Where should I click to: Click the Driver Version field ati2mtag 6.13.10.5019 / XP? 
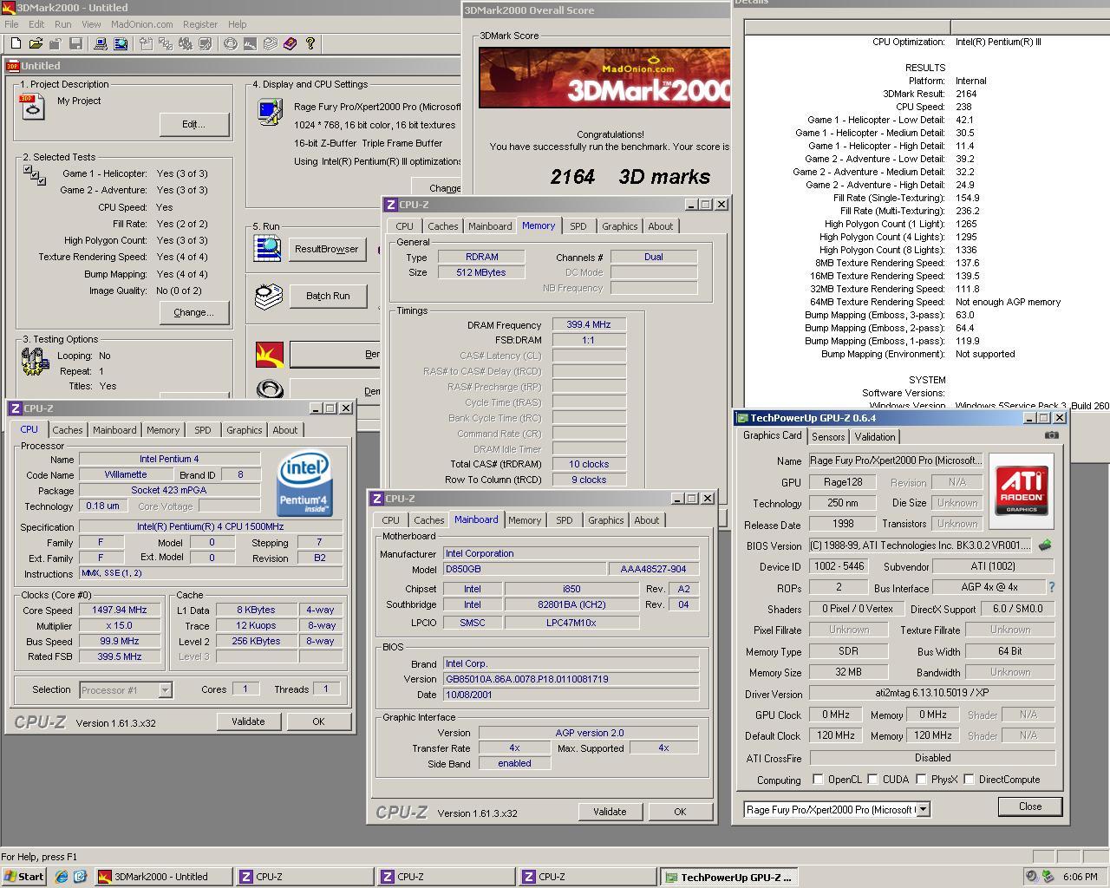tap(932, 694)
